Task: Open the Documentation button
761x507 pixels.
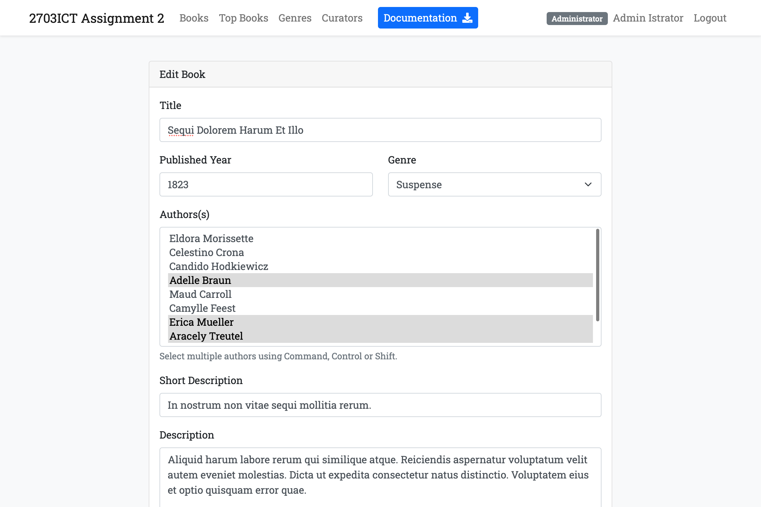Action: 428,18
